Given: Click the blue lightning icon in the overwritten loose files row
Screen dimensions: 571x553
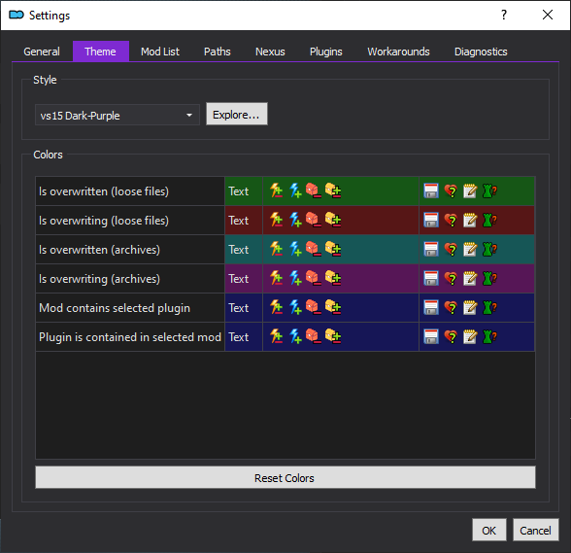Looking at the screenshot, I should click(295, 190).
